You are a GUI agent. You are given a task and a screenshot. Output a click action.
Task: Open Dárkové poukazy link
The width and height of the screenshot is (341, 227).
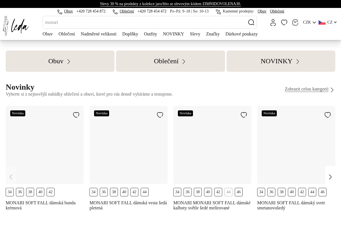click(242, 34)
